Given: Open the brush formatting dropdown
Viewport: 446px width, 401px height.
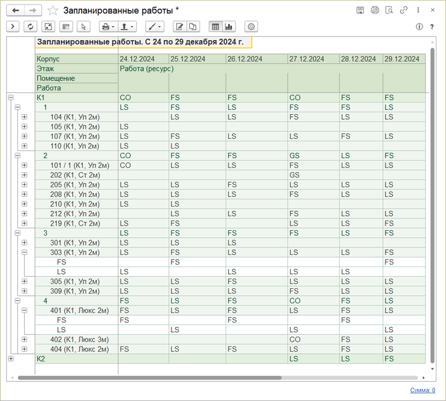Looking at the screenshot, I should pyautogui.click(x=154, y=27).
